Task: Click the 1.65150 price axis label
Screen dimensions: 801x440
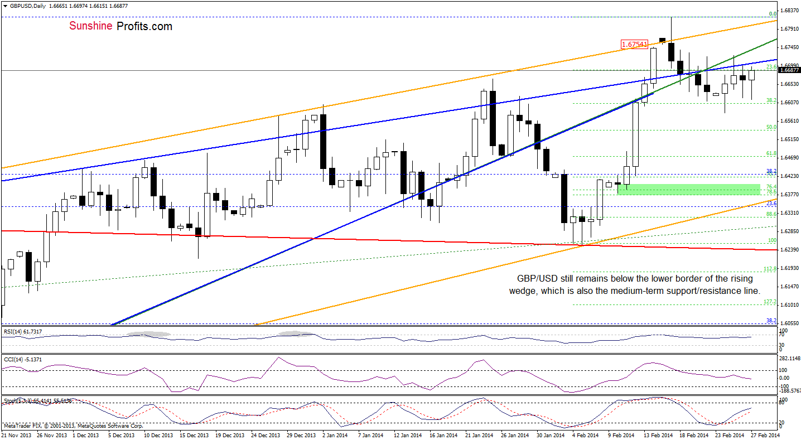Action: 790,139
